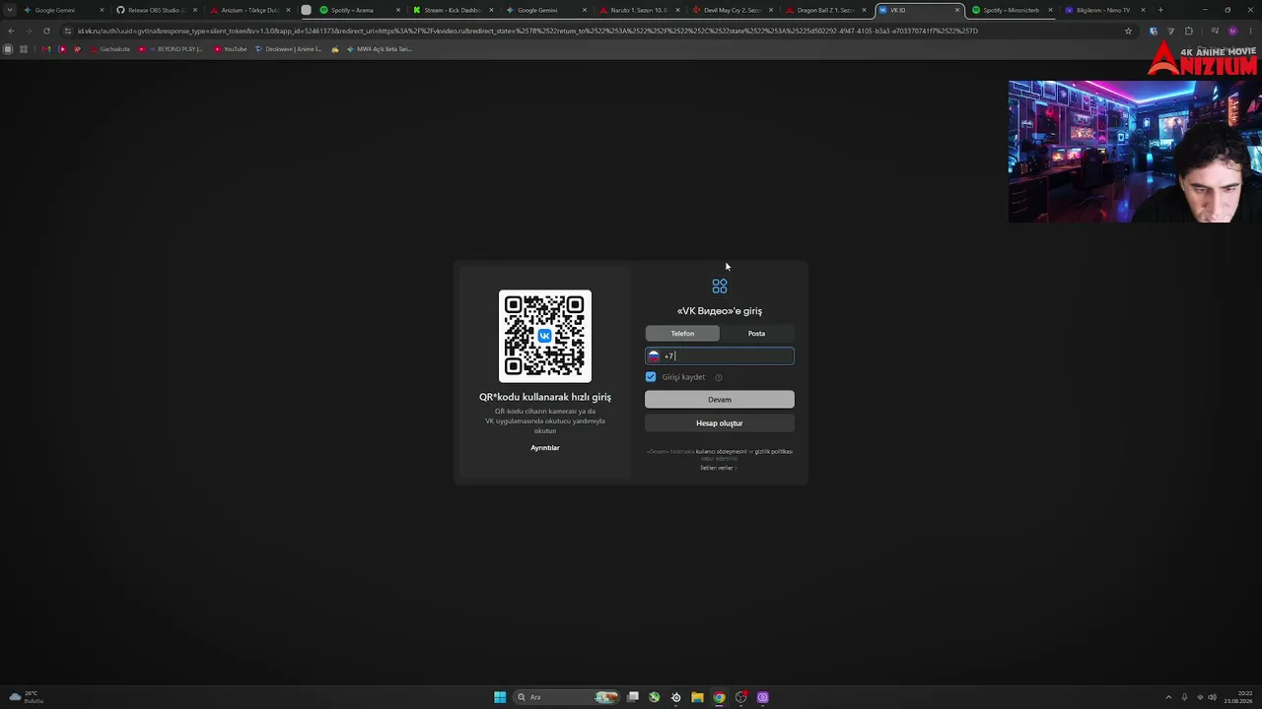Screen dimensions: 1262x709
Task: Switch to the Bilgilerim - Nimo TV tab
Action: click(x=1103, y=10)
